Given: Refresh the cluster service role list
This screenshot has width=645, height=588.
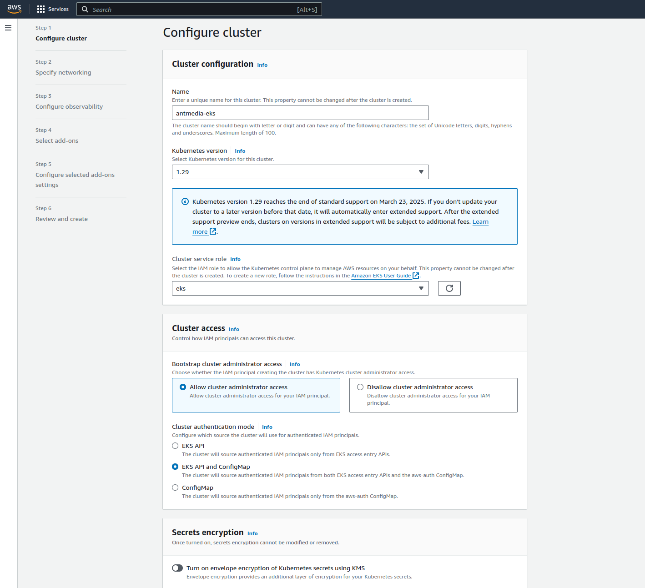Looking at the screenshot, I should (x=449, y=288).
